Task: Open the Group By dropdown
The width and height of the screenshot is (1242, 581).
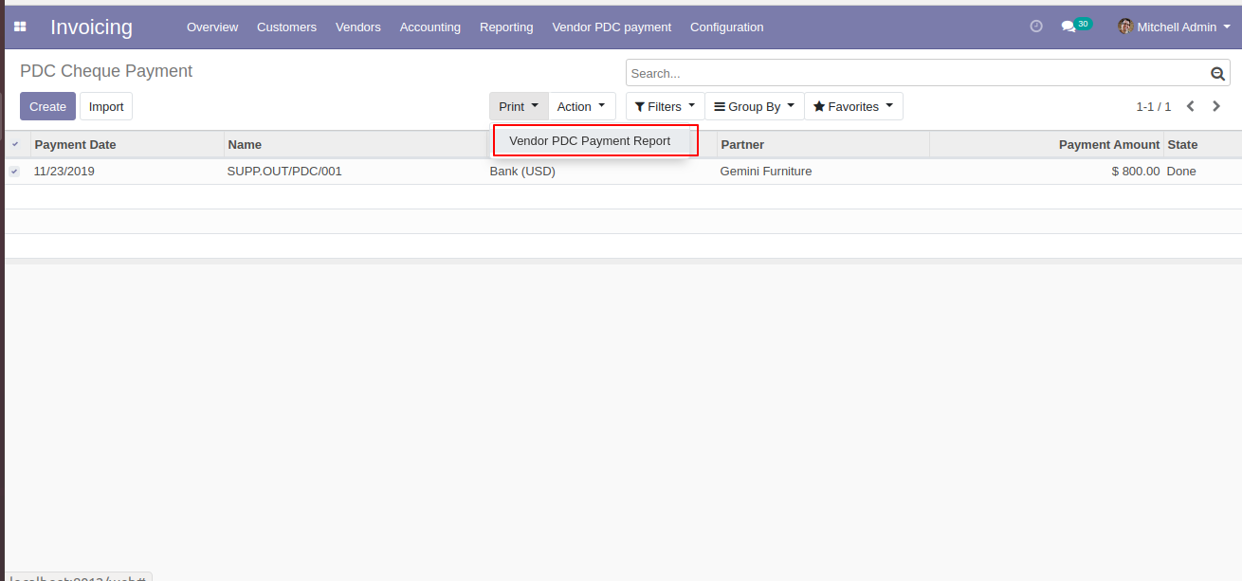Action: point(754,106)
